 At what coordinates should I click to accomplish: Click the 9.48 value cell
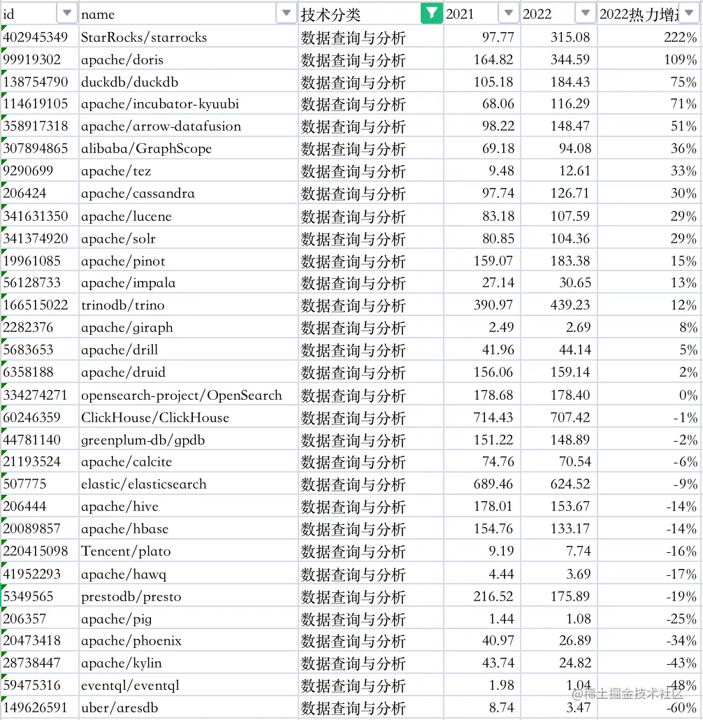[x=482, y=171]
